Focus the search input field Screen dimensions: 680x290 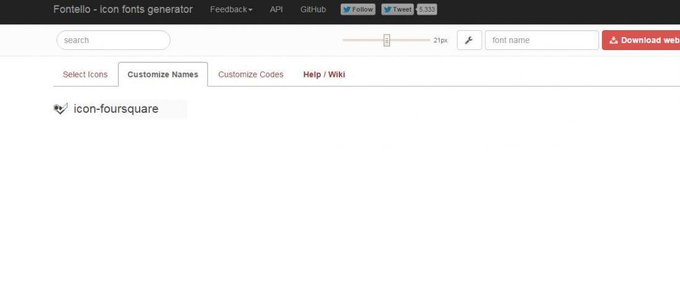click(113, 40)
